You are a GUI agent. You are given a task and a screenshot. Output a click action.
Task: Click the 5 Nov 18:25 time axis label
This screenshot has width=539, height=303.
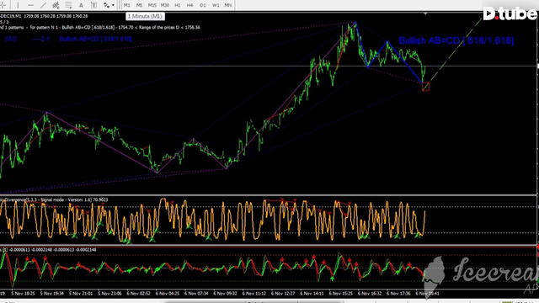[23, 294]
